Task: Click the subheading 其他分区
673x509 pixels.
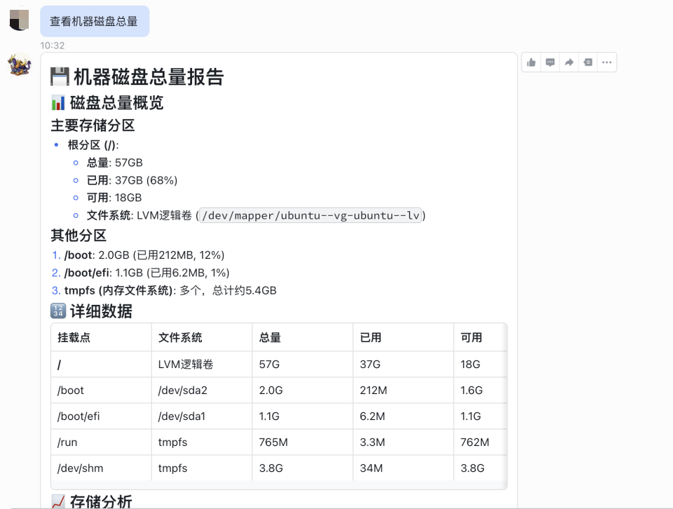Action: 79,235
